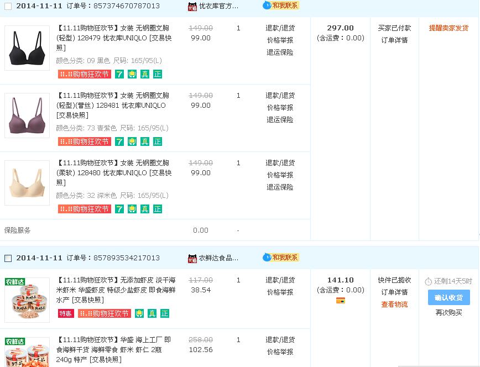480x367 pixels.
Task: Open the black bra product thumbnail
Action: [27, 48]
